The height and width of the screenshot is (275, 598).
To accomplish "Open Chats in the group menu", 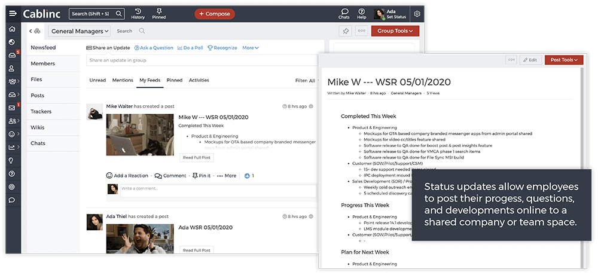I will (53, 143).
